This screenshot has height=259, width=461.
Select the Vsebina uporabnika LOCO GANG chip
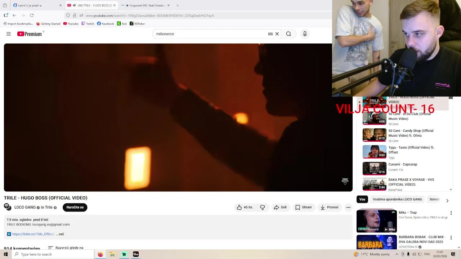(x=397, y=199)
